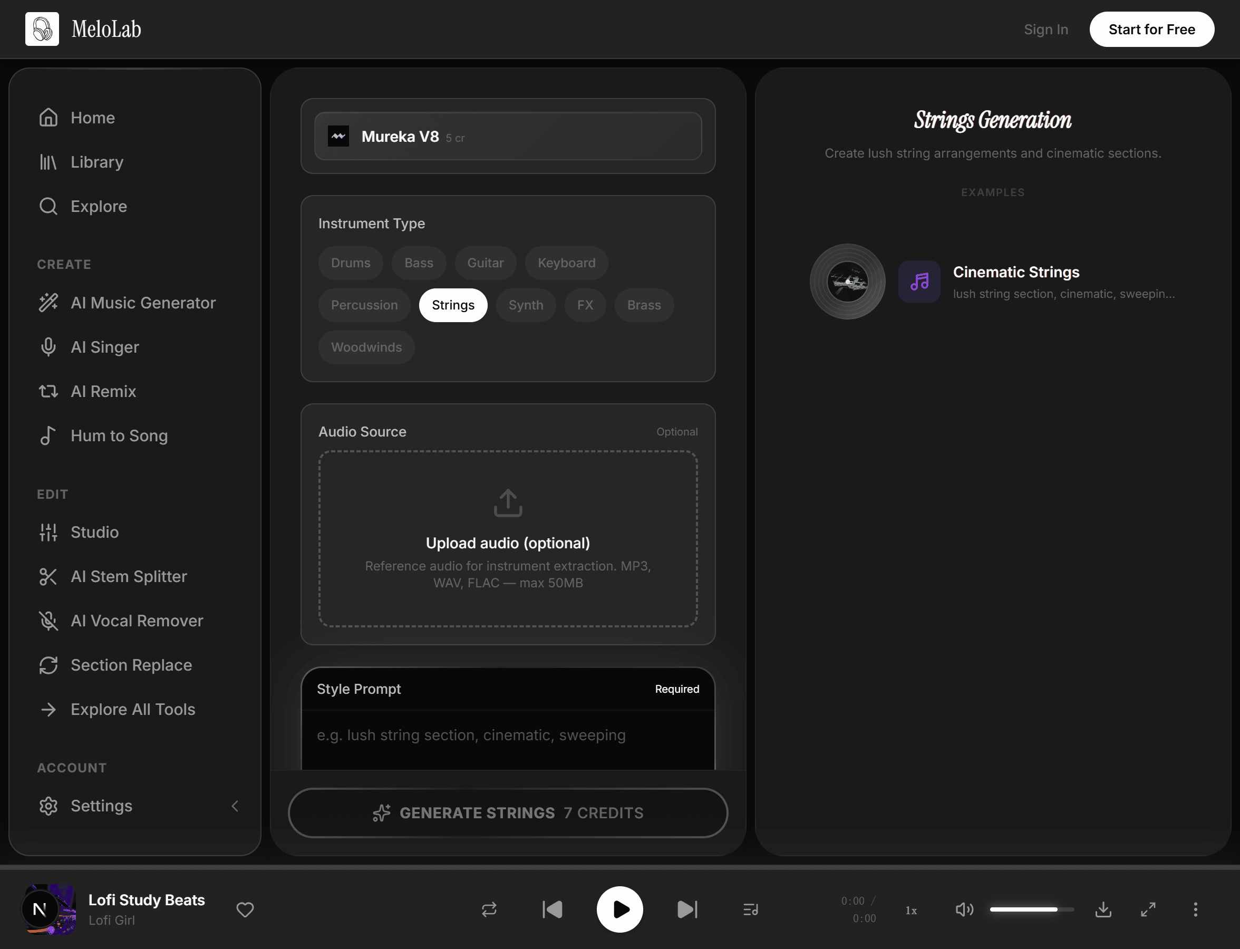Skip to the next track

[x=687, y=909]
